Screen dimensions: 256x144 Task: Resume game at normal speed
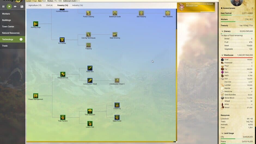tap(9, 7)
